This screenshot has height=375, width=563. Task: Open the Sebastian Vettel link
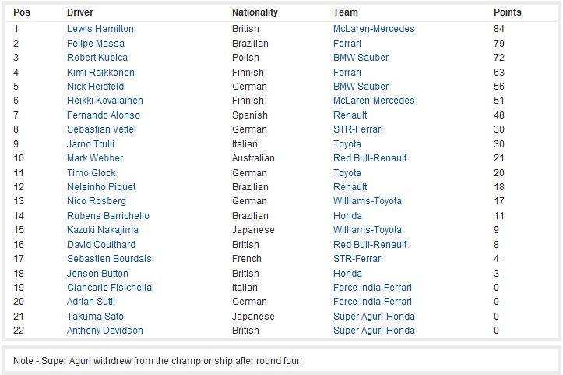[101, 129]
